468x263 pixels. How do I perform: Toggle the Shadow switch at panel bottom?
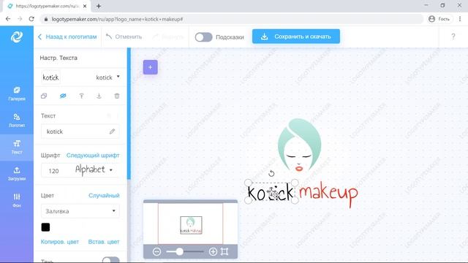(x=110, y=260)
